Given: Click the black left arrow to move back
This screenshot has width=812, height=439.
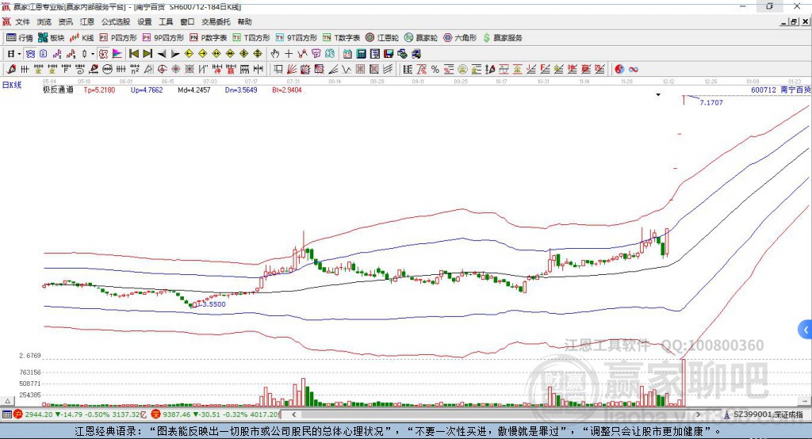Looking at the screenshot, I should pyautogui.click(x=162, y=54).
